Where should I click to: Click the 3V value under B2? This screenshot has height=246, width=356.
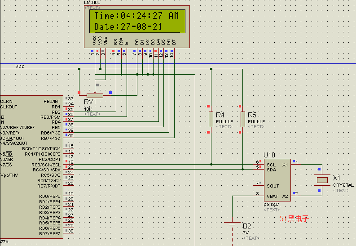tap(245, 233)
